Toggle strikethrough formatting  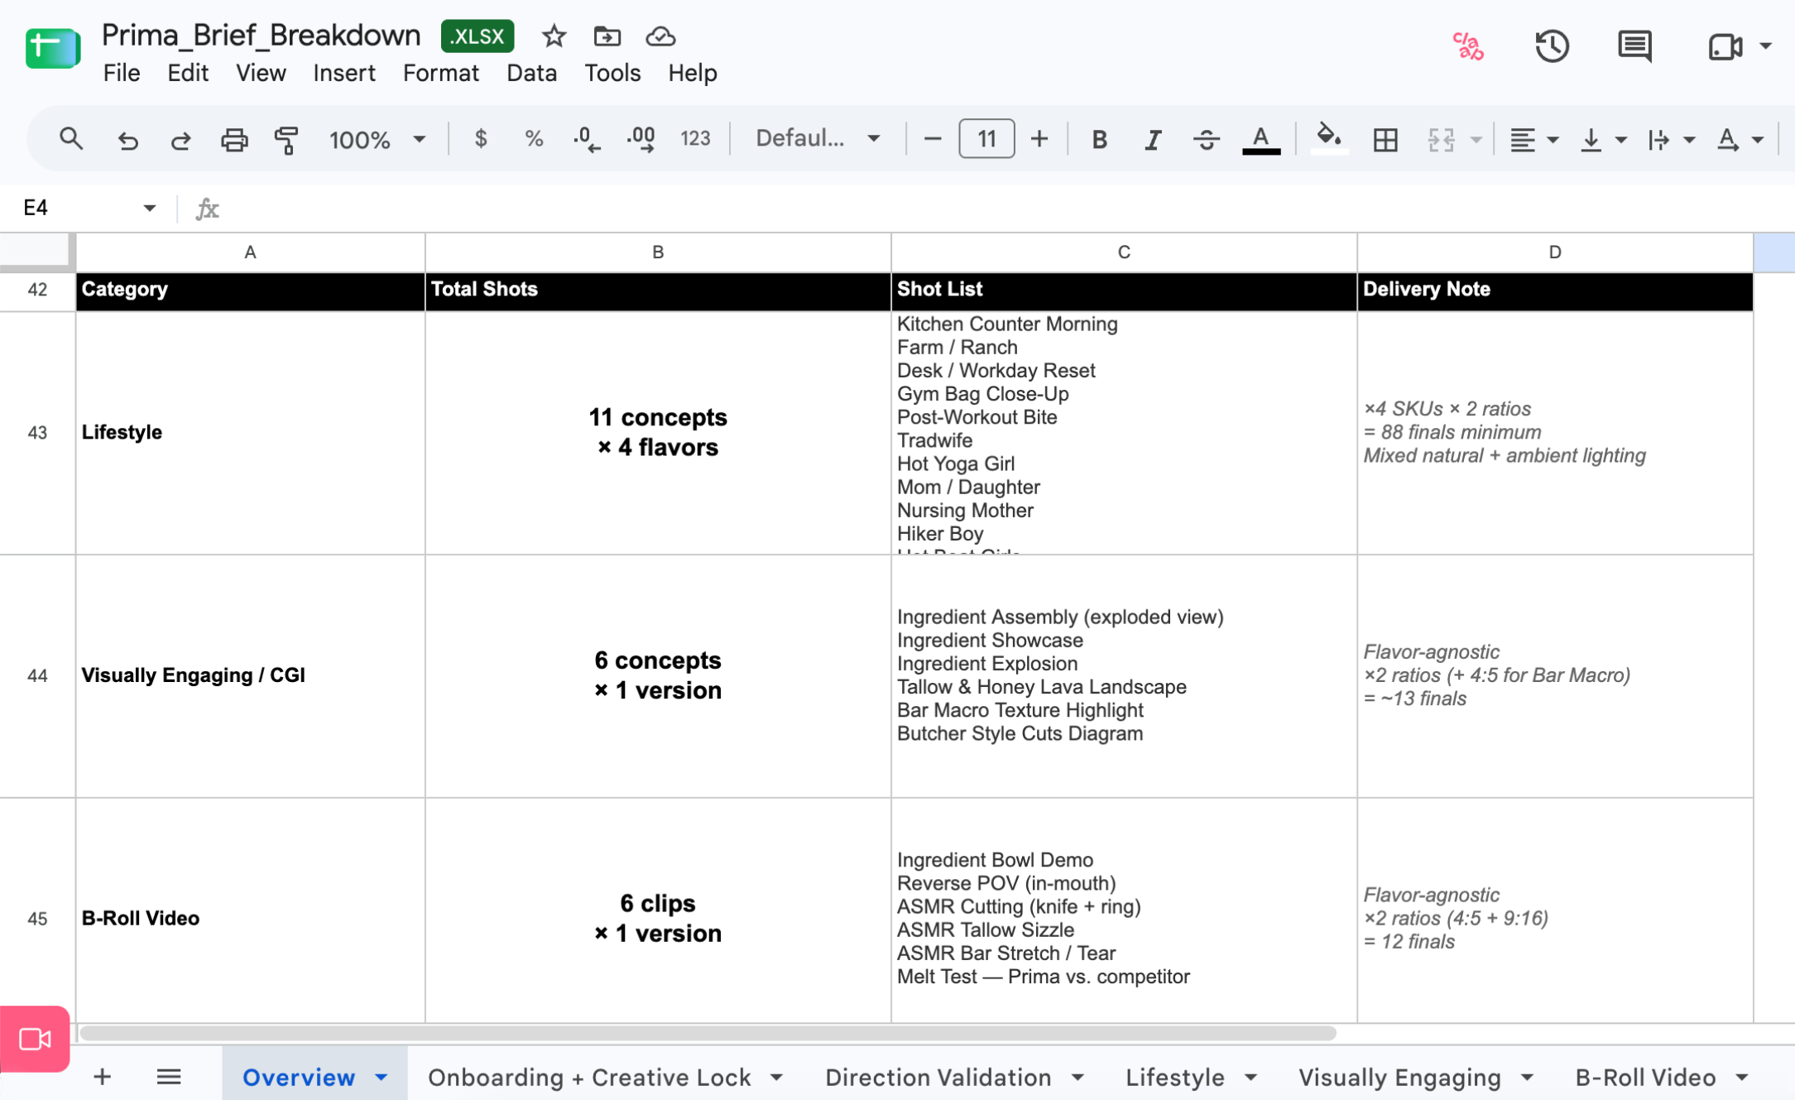1206,139
